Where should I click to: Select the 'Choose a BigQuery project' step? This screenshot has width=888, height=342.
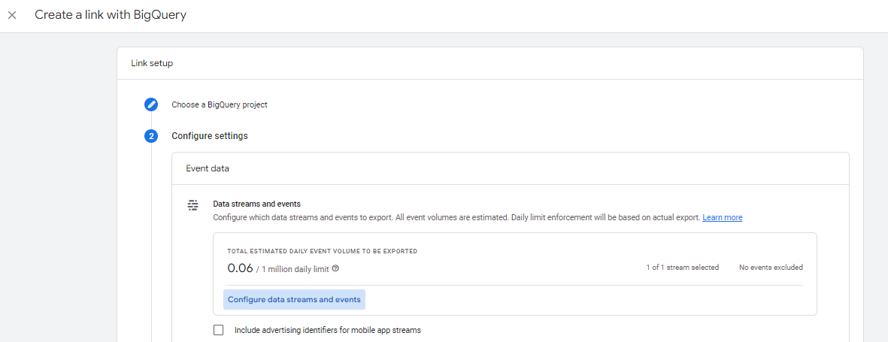tap(219, 104)
